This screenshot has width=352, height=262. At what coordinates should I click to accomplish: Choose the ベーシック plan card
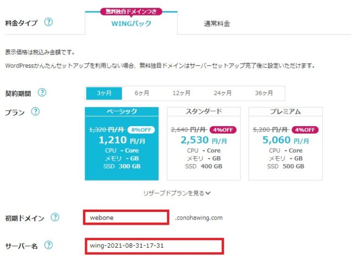click(122, 144)
